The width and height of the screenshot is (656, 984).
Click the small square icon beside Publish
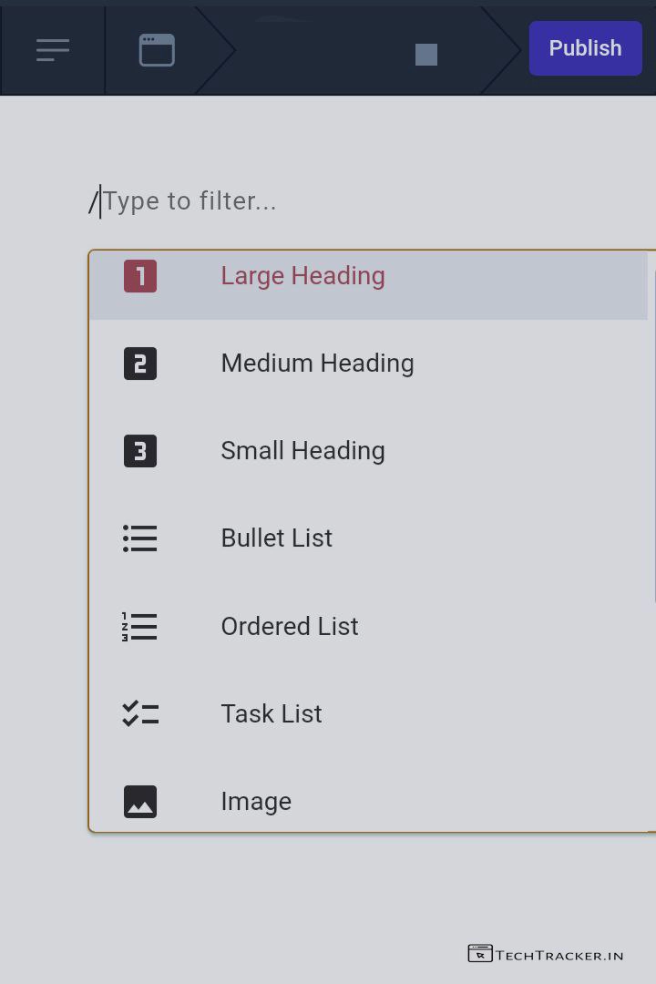(425, 55)
